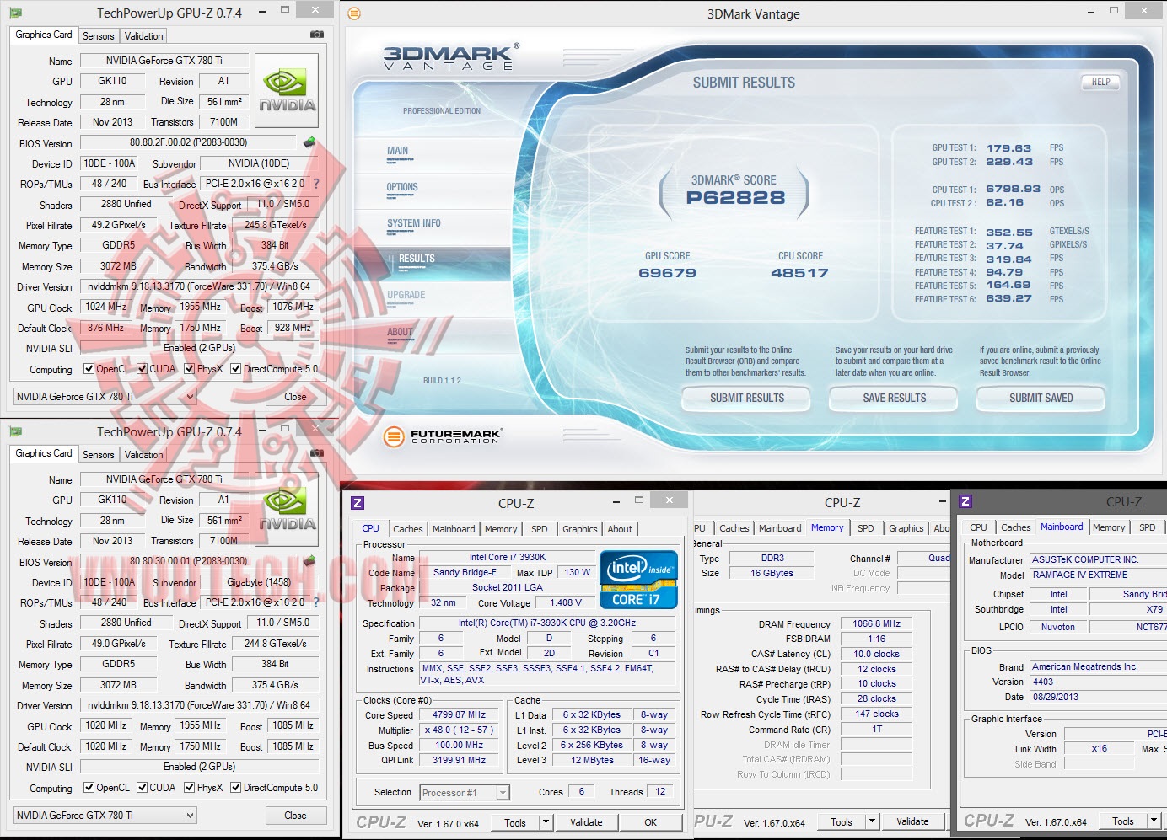Toggle CUDA checkbox in lower GPU-Z window

coord(142,788)
